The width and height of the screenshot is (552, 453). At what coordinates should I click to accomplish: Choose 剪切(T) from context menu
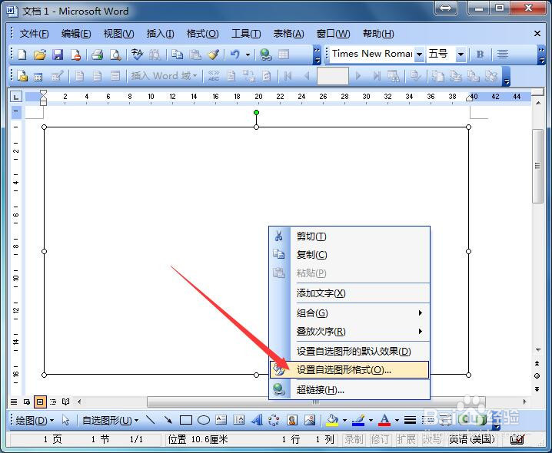(x=350, y=236)
